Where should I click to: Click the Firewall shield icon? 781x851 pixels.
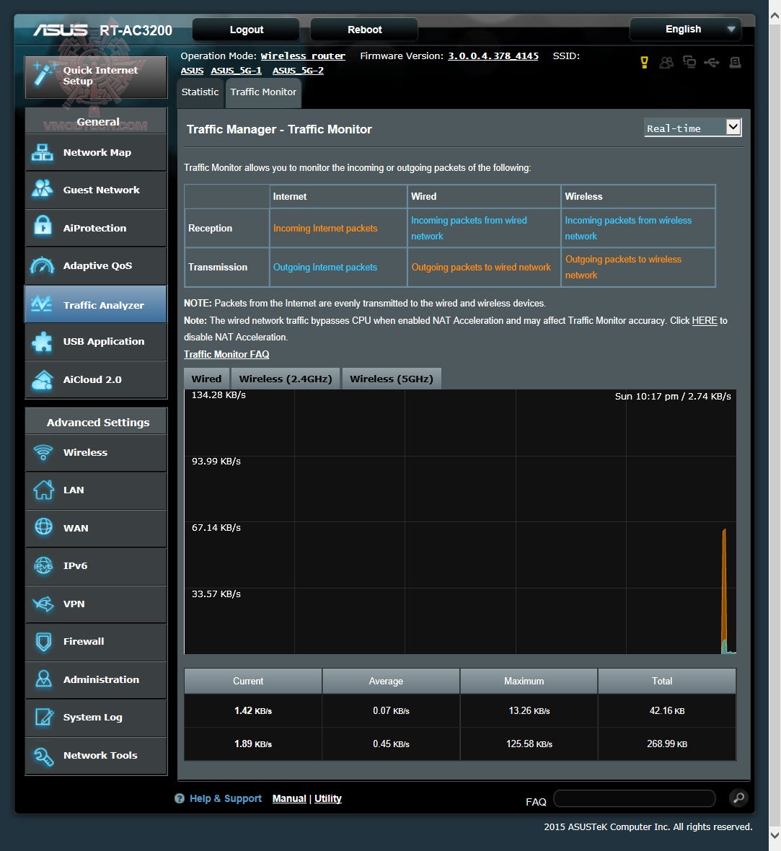pos(43,642)
